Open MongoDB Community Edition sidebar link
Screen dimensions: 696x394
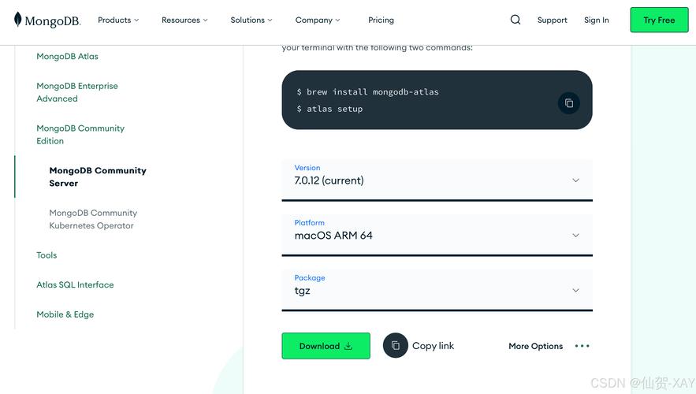click(x=80, y=135)
